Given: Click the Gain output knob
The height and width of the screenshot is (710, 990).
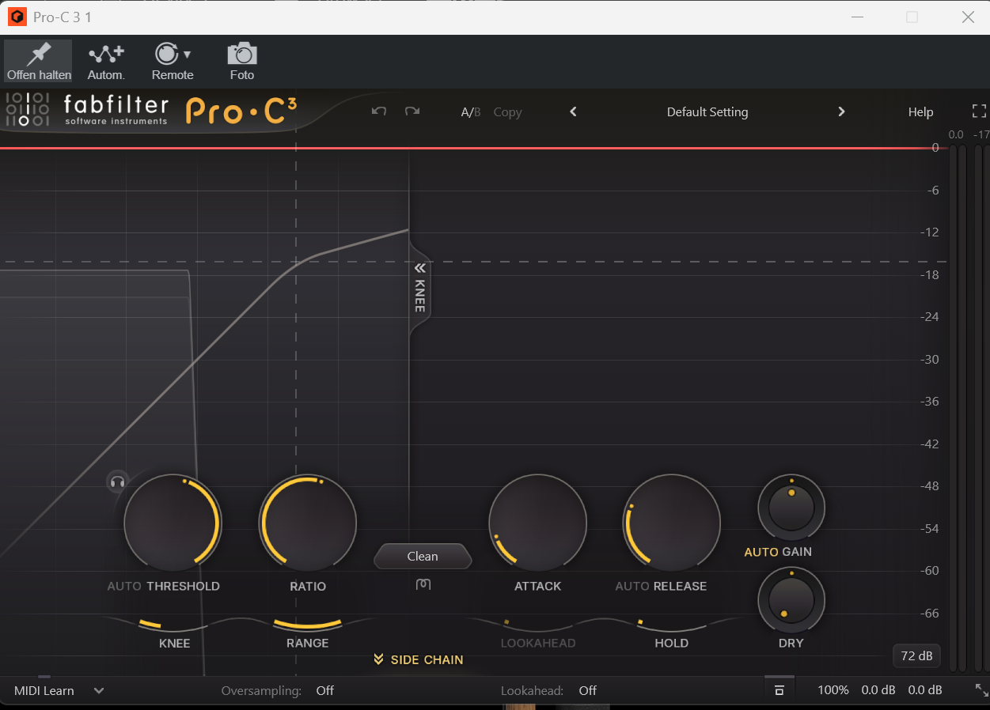Looking at the screenshot, I should click(x=791, y=508).
